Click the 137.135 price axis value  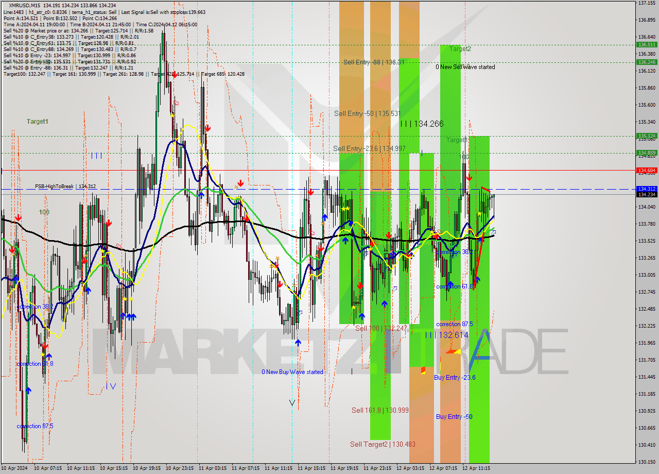647,3
